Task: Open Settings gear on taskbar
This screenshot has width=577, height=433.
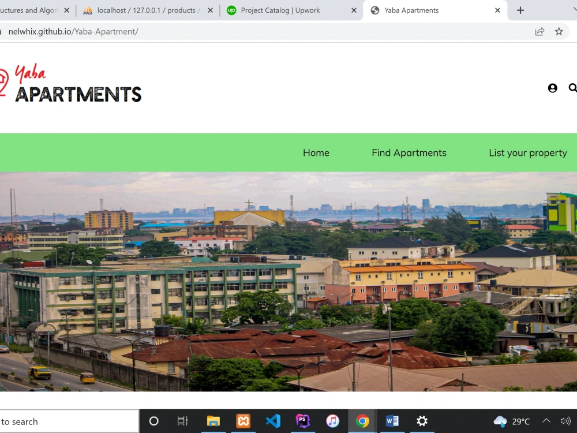Action: pyautogui.click(x=422, y=421)
